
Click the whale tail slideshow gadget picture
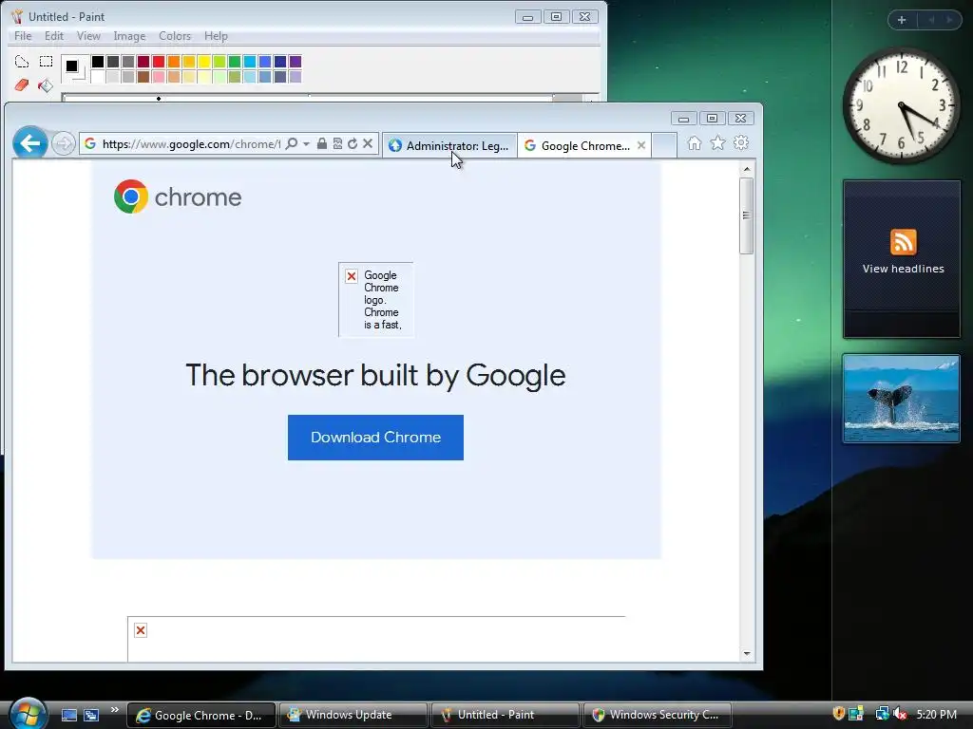point(901,399)
